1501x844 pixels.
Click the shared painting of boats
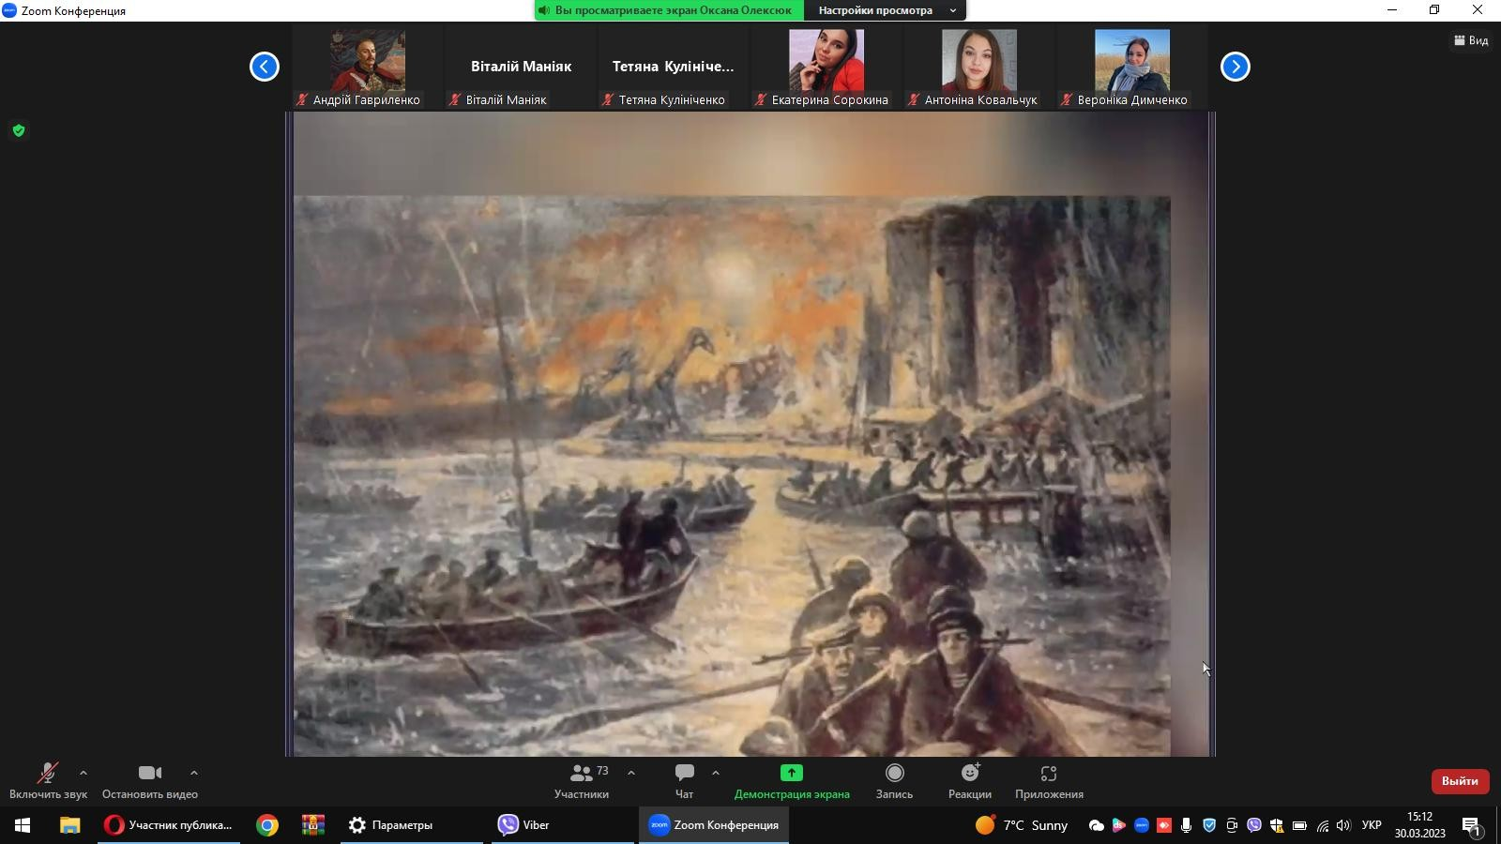click(x=732, y=475)
